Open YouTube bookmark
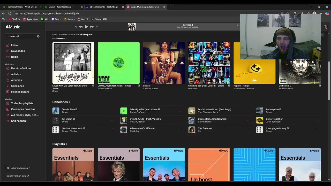331x186 pixels. [x=14, y=19]
